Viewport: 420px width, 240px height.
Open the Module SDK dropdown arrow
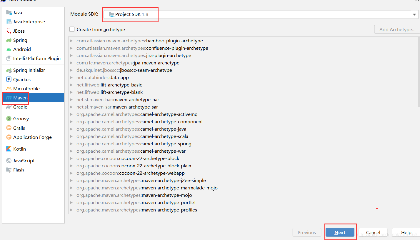coord(414,14)
